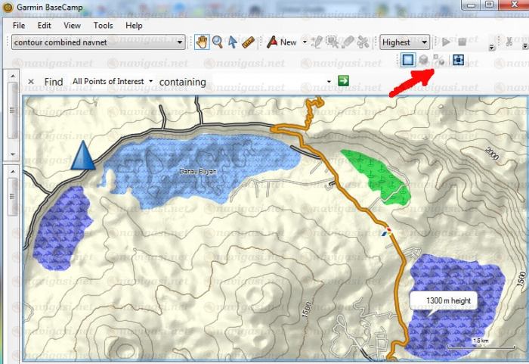529x364 pixels.
Task: Select the Zoom magnifier tool
Action: 217,42
